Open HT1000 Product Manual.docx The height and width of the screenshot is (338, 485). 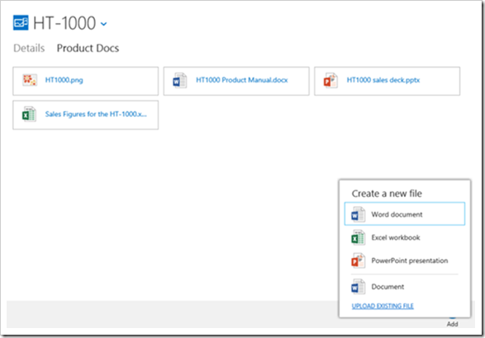(x=242, y=80)
